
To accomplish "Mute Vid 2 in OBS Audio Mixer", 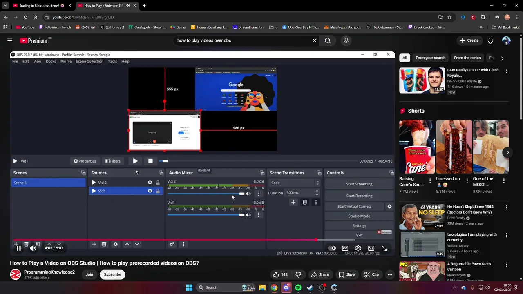I will (248, 194).
